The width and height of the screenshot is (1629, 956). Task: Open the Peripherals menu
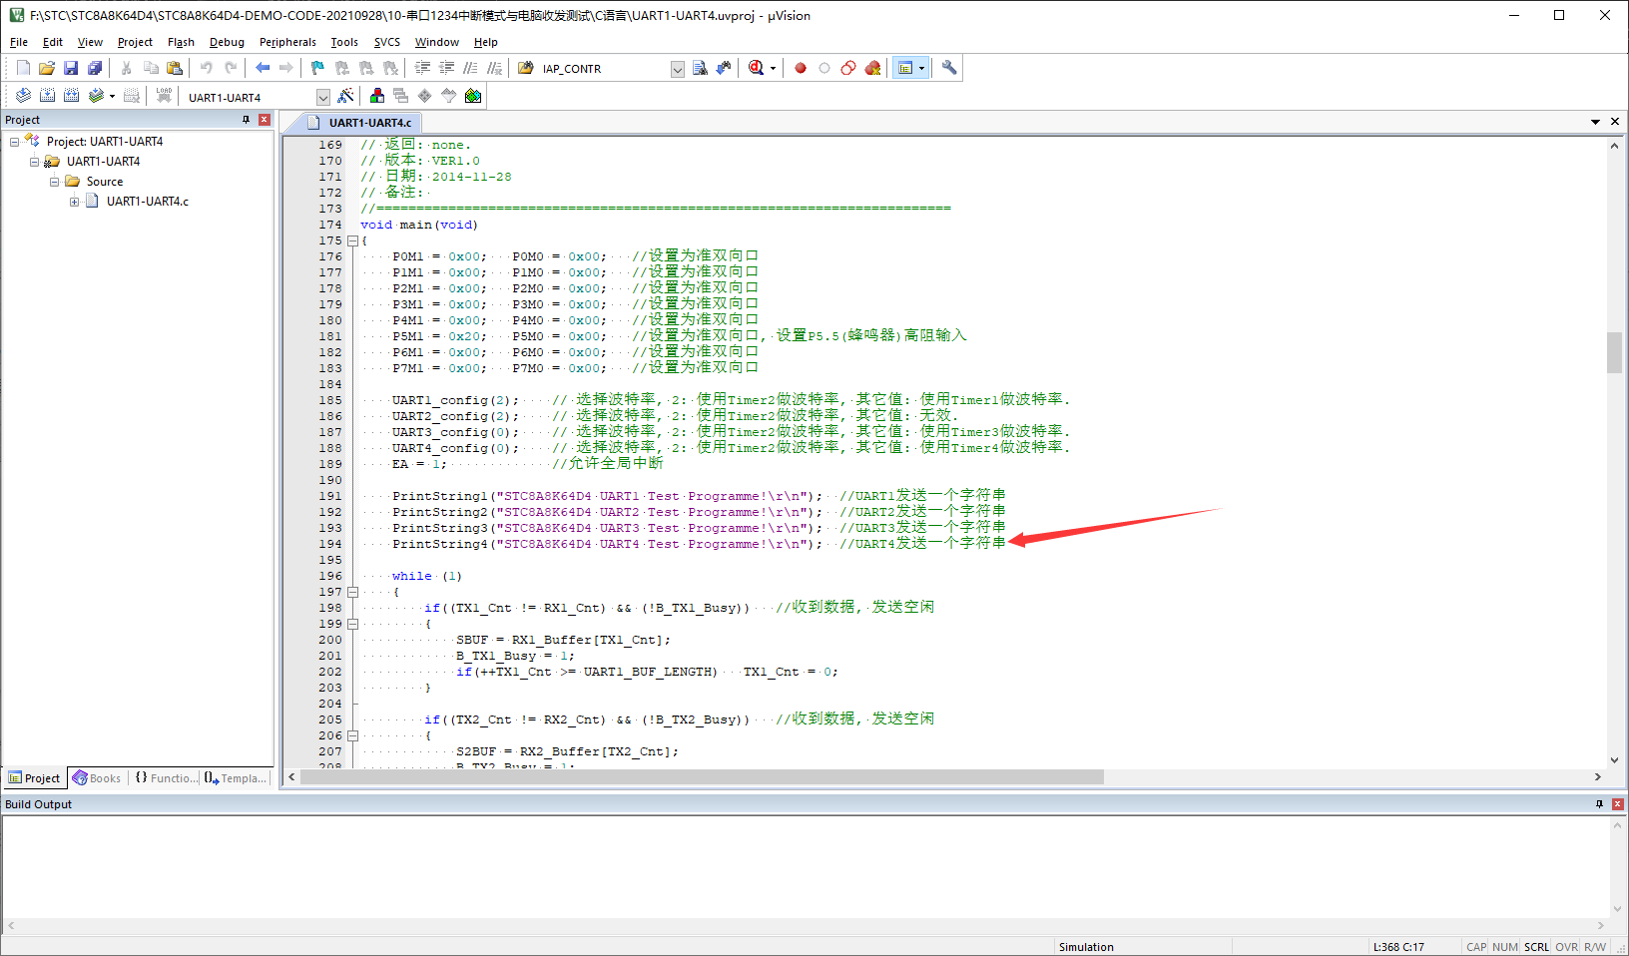(x=287, y=42)
